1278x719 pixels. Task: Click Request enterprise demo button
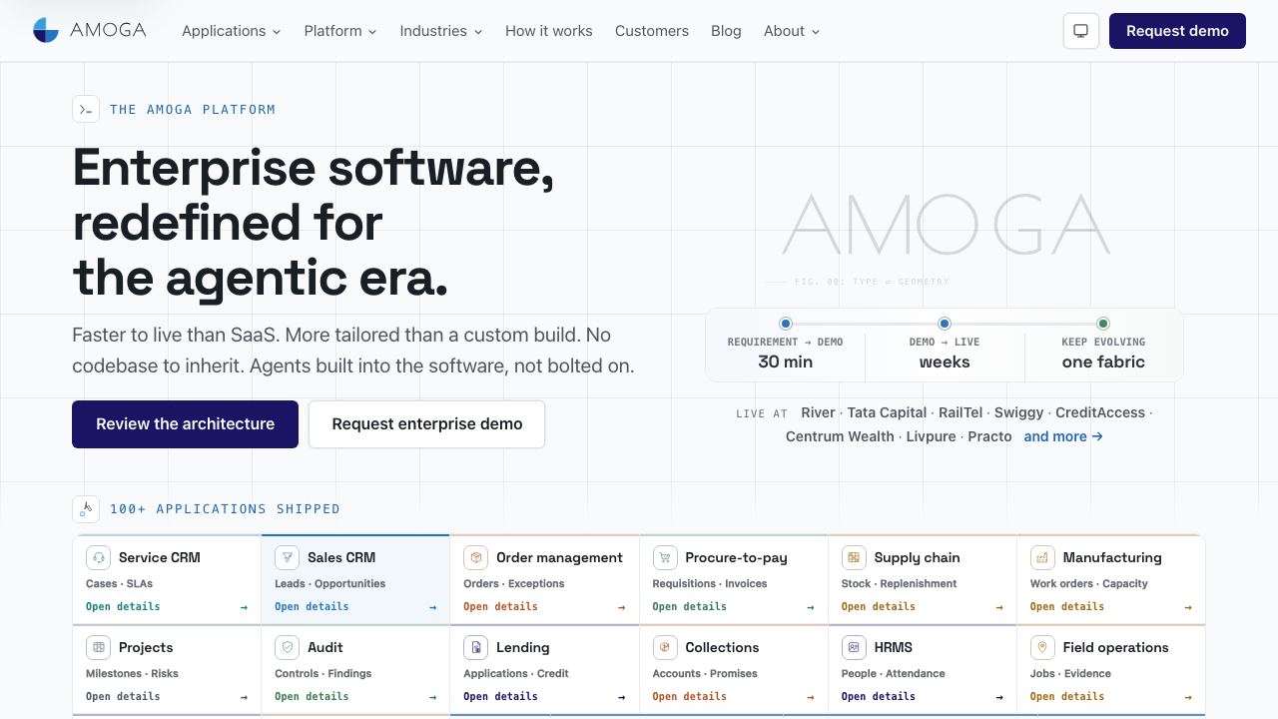point(426,424)
